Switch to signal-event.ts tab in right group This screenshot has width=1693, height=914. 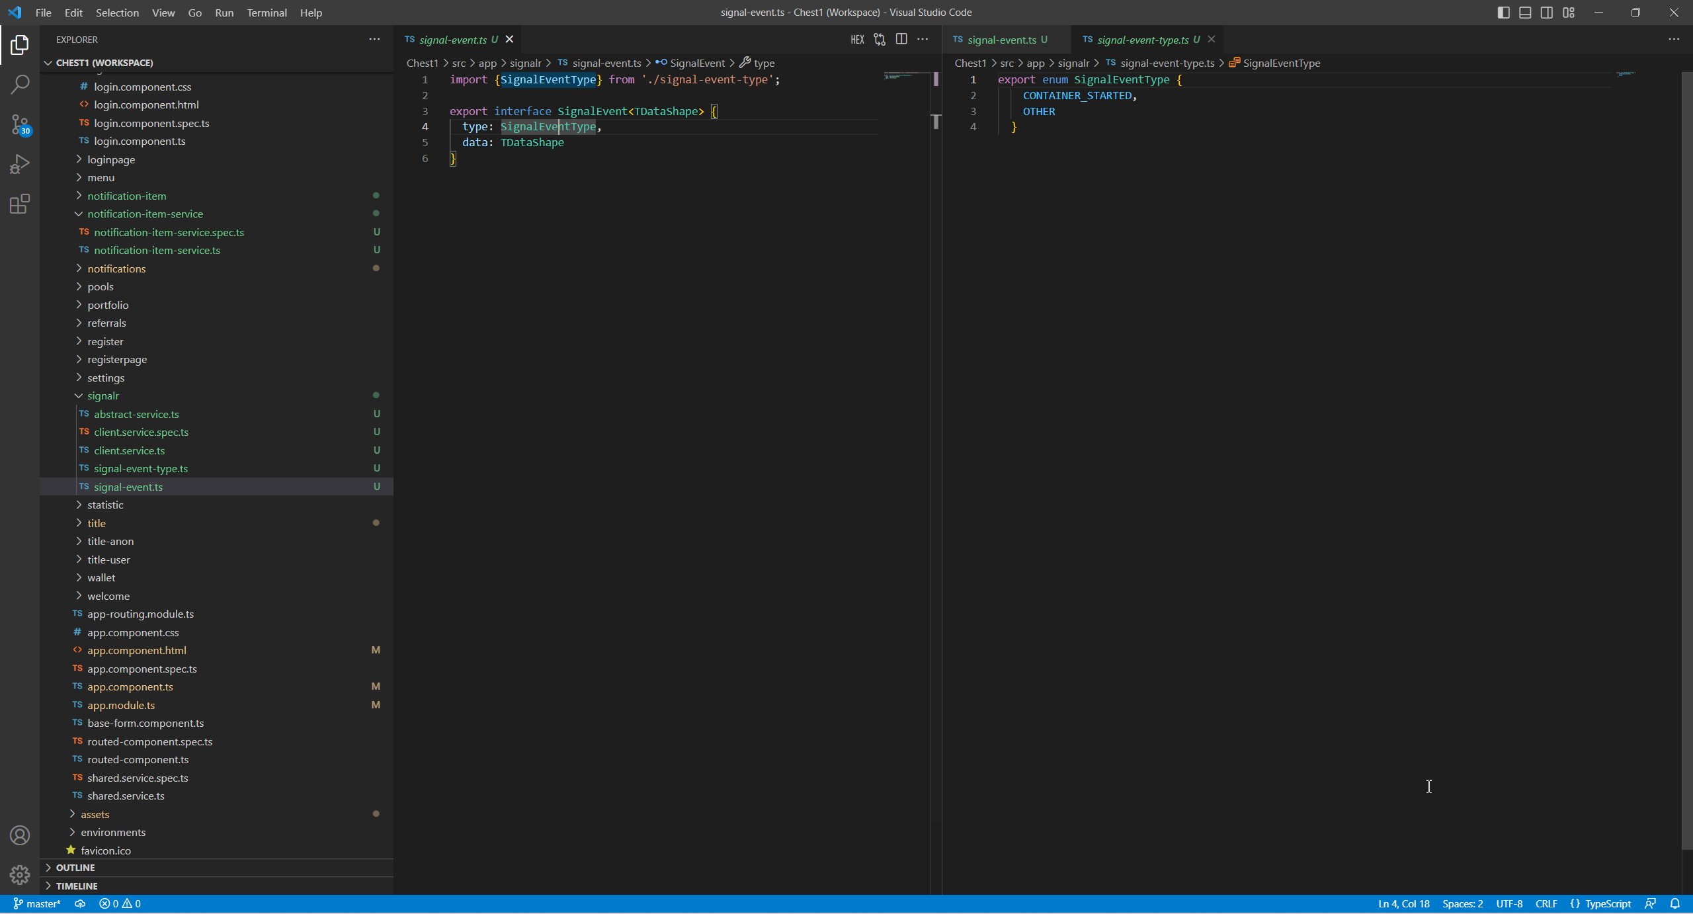1001,40
